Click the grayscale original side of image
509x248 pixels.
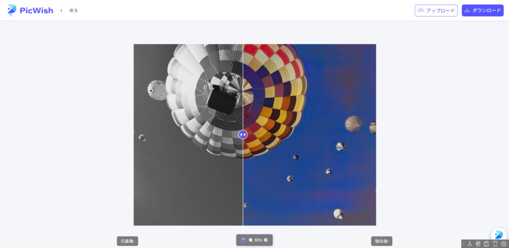click(189, 135)
